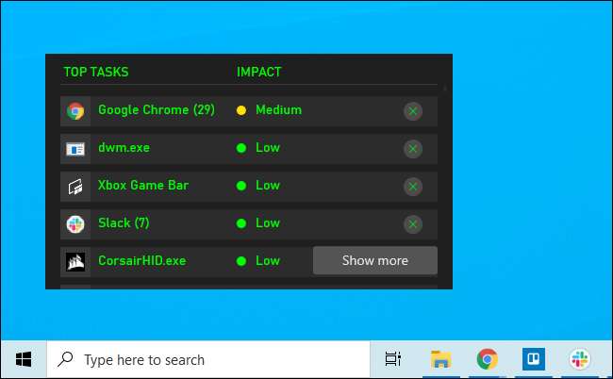Viewport: 613px width, 379px height.
Task: Click the TOP TASKS column header
Action: coord(96,72)
